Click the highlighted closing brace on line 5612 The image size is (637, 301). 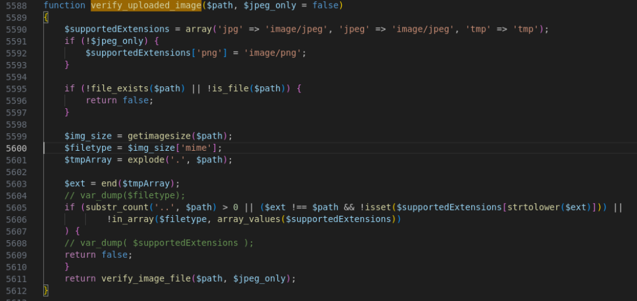(x=46, y=291)
